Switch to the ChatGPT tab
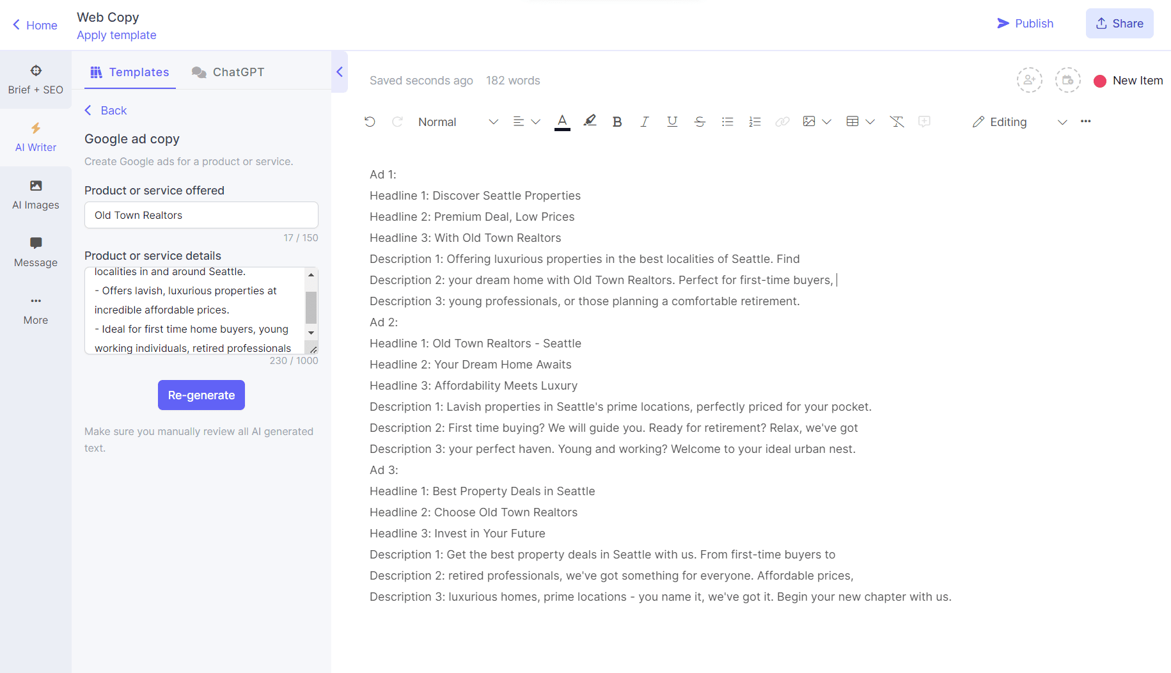 (228, 72)
